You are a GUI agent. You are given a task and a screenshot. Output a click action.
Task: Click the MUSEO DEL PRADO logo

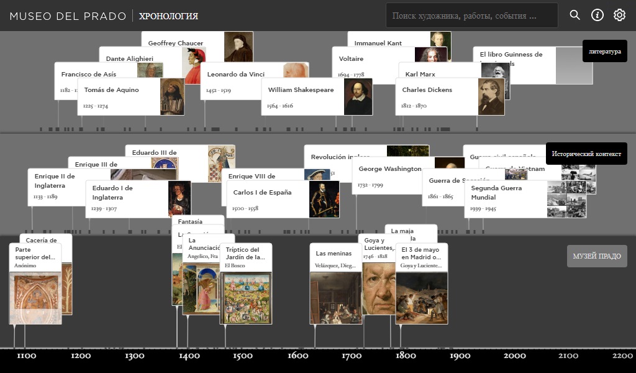tap(68, 16)
